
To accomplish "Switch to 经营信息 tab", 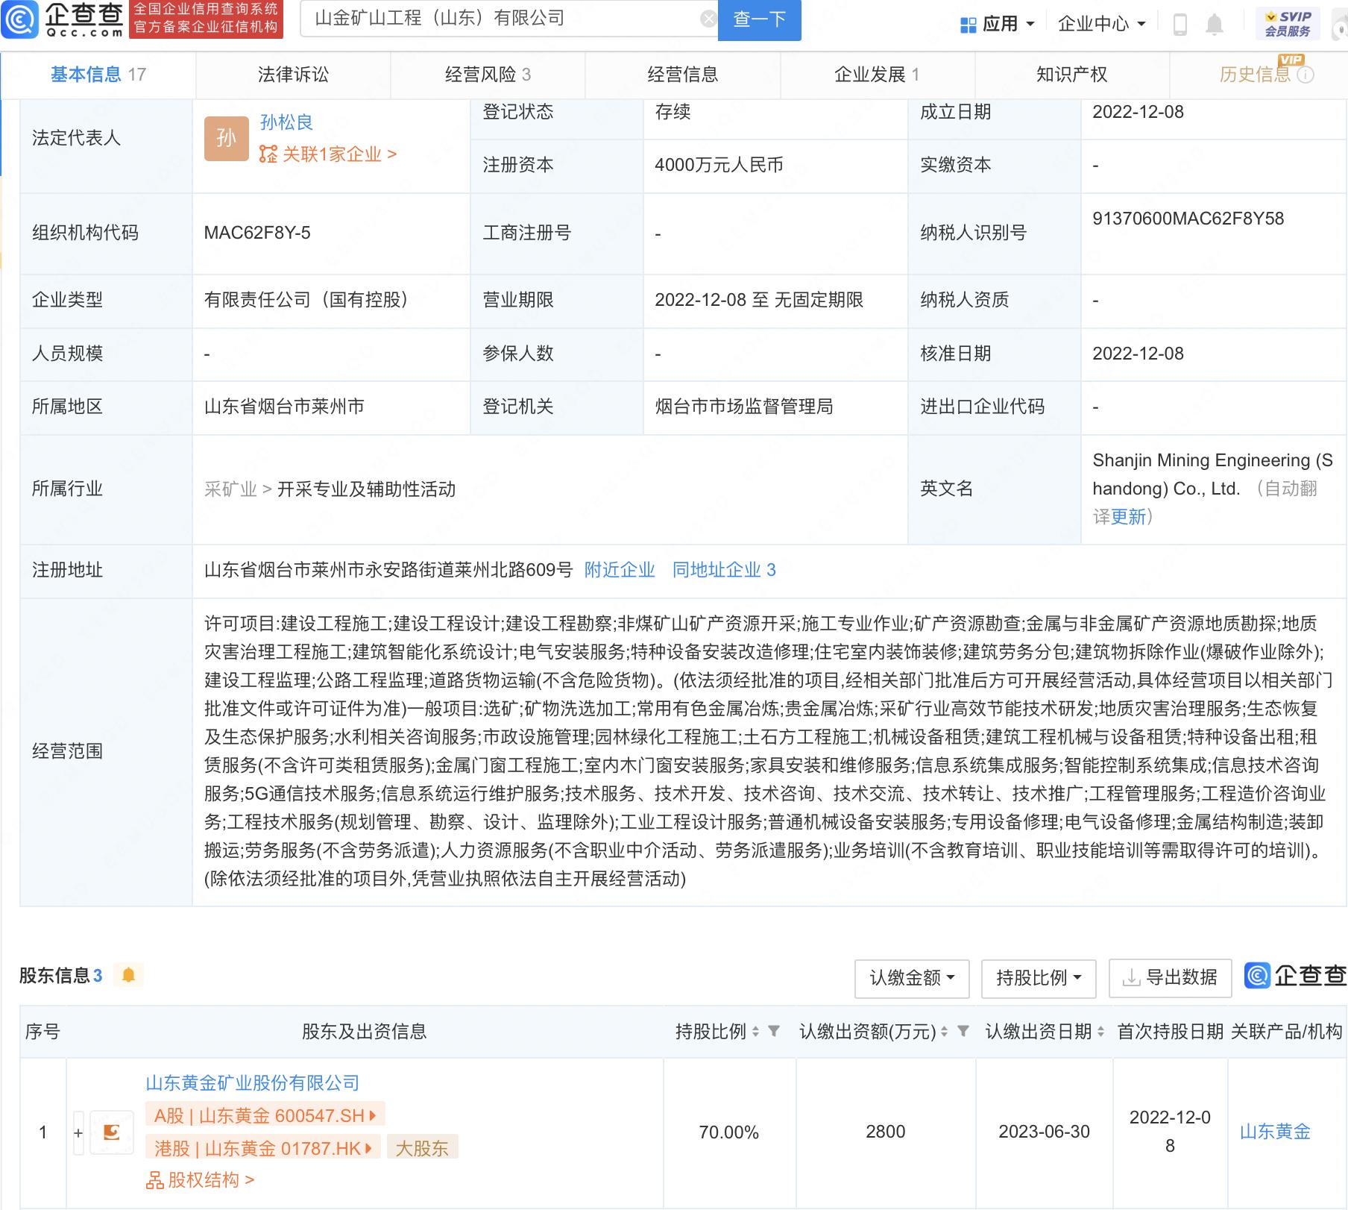I will pos(682,75).
